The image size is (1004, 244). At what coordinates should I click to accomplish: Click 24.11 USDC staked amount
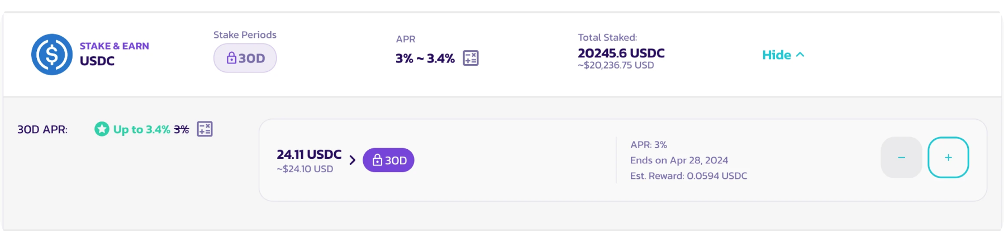coord(309,154)
